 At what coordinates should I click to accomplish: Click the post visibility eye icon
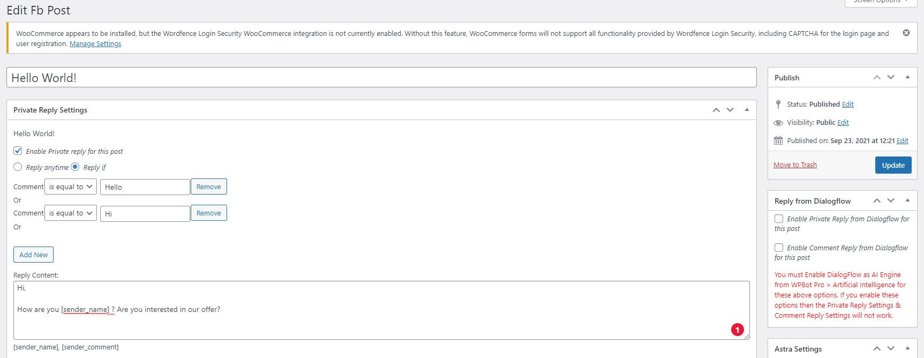click(x=778, y=123)
